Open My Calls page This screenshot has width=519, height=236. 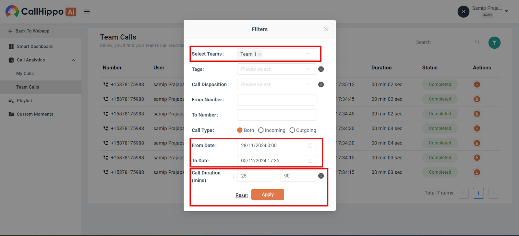(25, 74)
